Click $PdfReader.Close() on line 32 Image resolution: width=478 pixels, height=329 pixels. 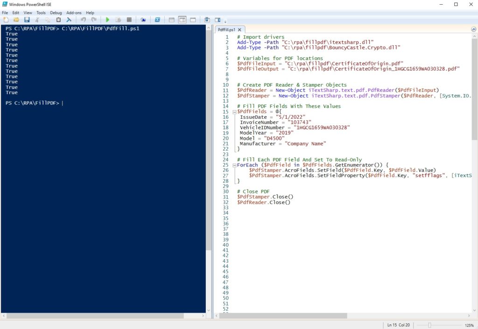[264, 202]
